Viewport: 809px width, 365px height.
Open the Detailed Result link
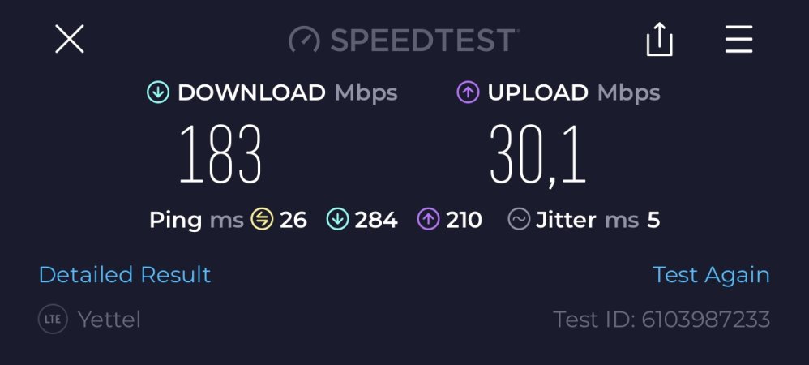pos(125,275)
